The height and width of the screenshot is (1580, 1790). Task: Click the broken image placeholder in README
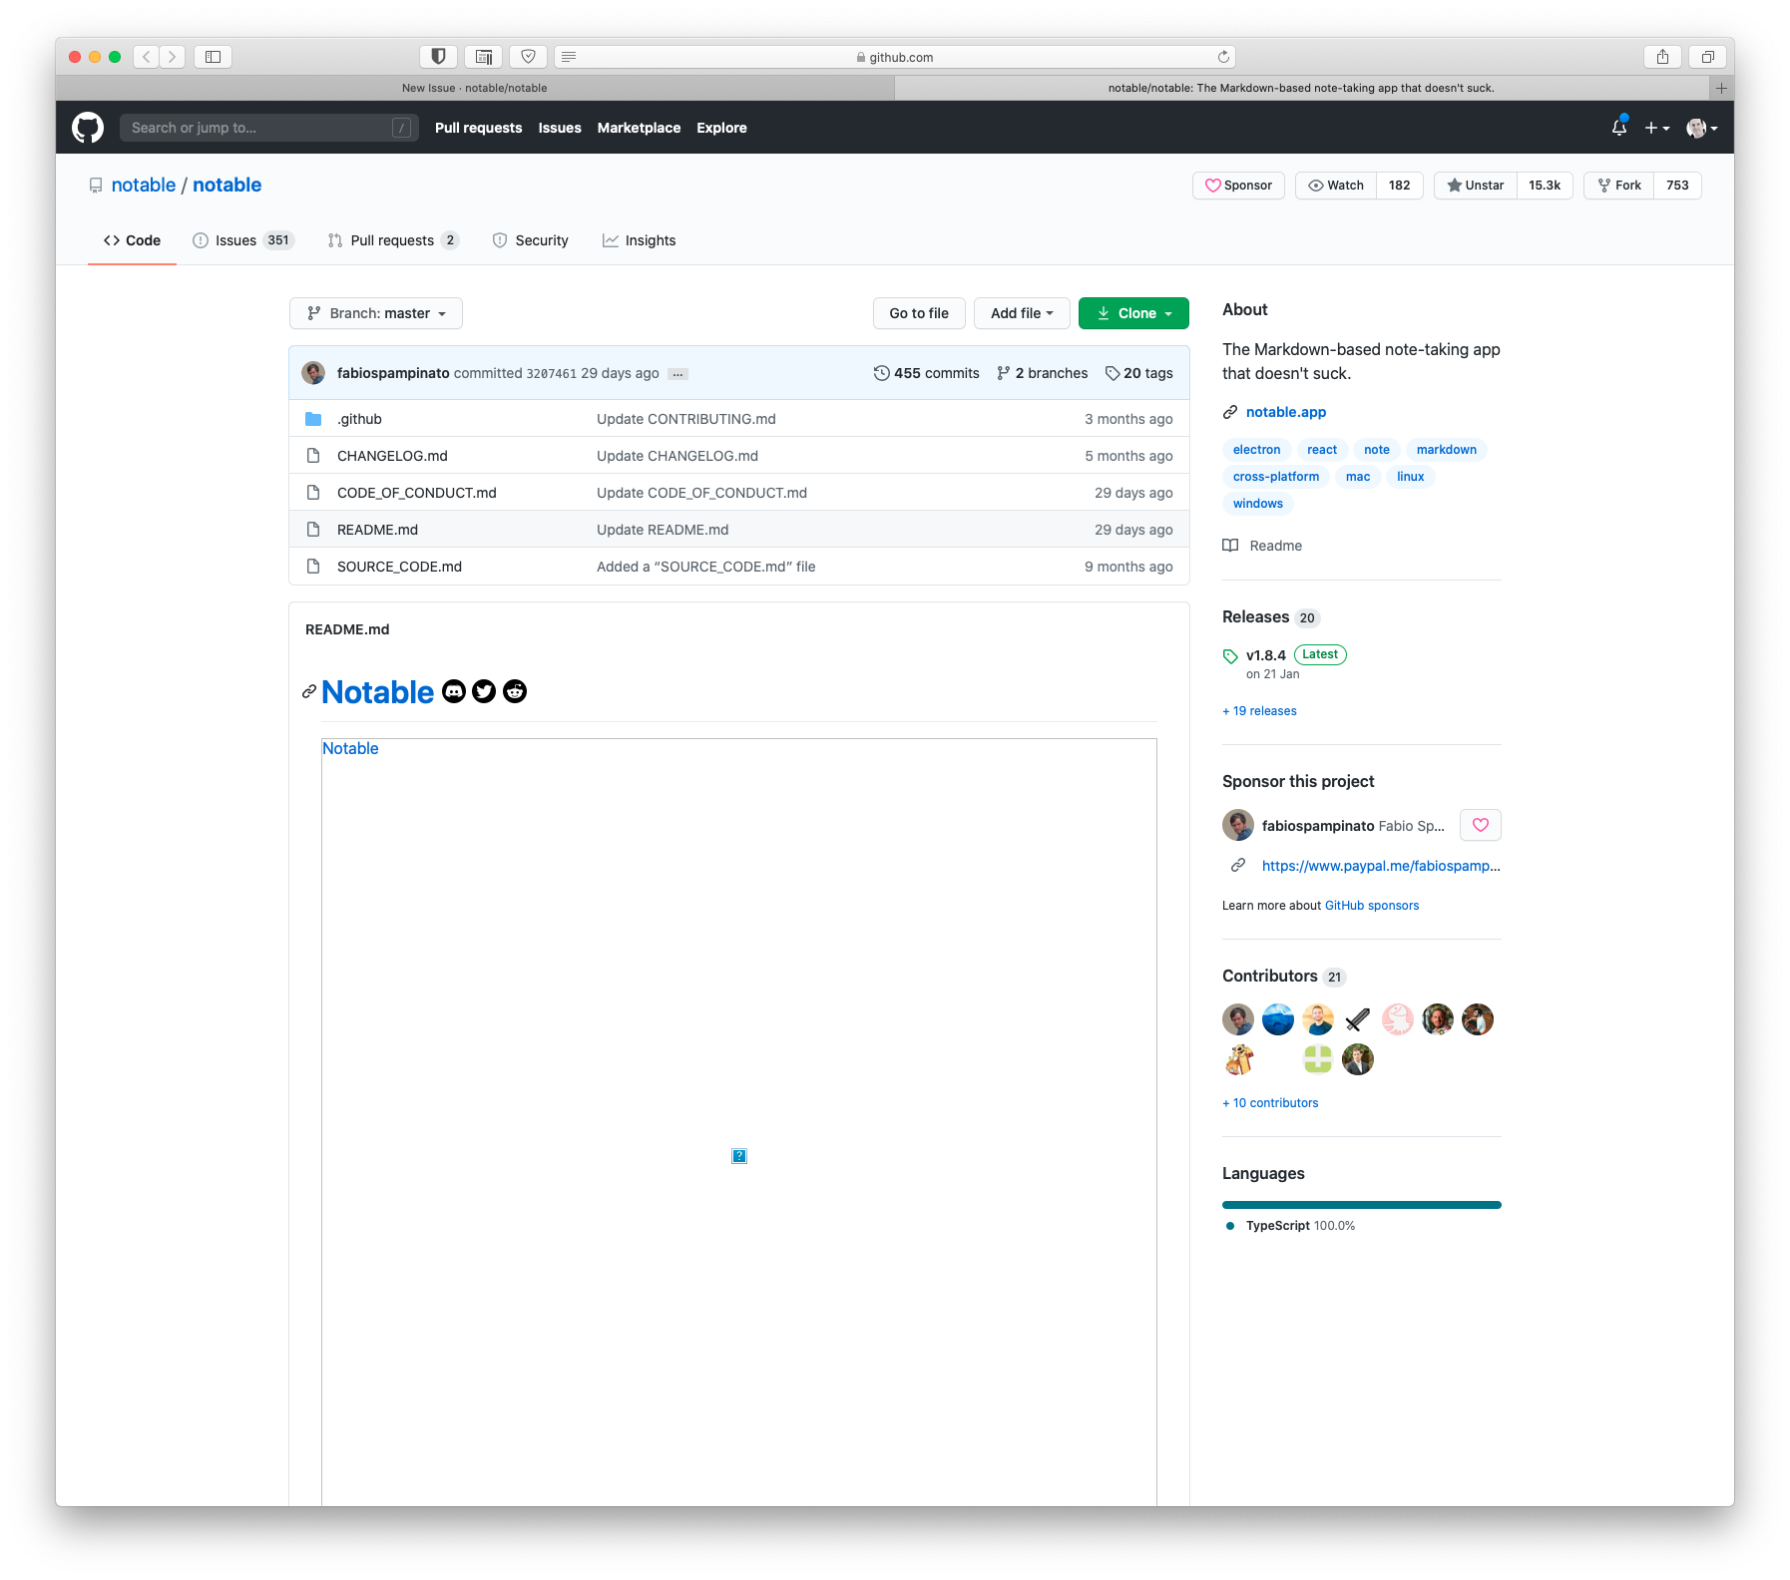739,1156
